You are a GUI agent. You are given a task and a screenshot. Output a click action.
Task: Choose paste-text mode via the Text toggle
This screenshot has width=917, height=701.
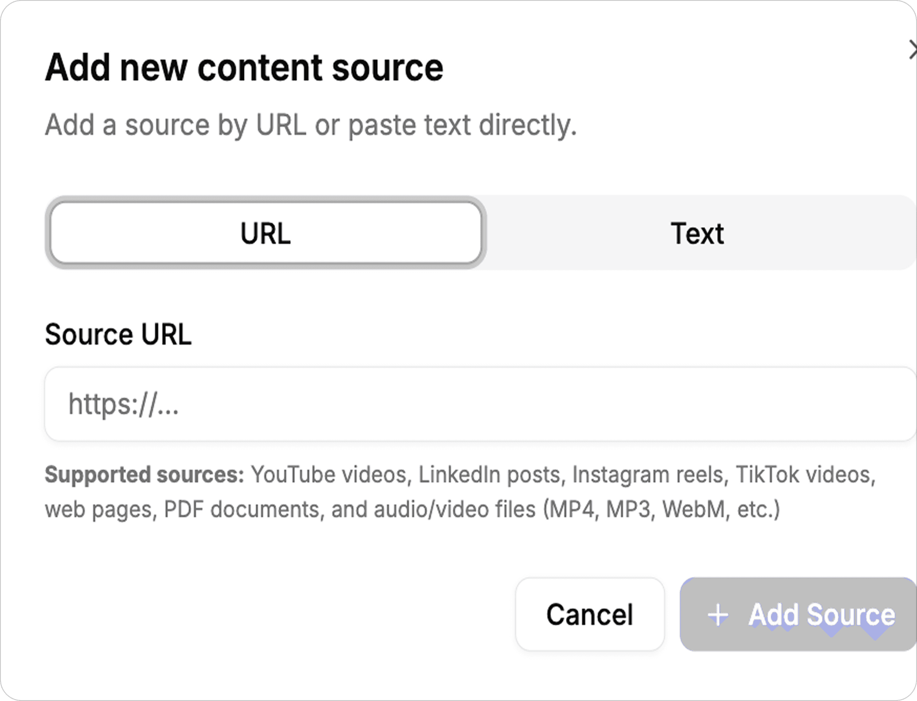pyautogui.click(x=697, y=233)
